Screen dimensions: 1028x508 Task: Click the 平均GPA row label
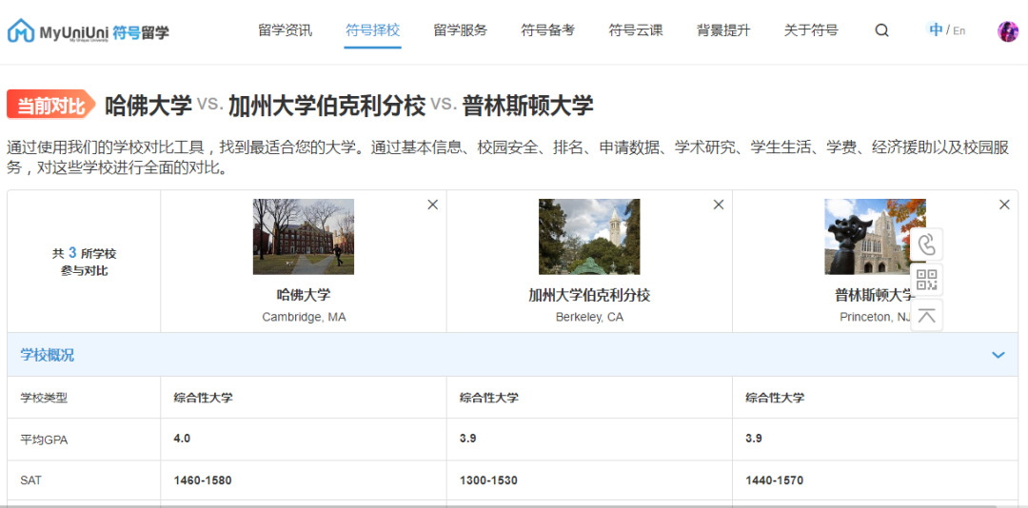click(x=44, y=440)
